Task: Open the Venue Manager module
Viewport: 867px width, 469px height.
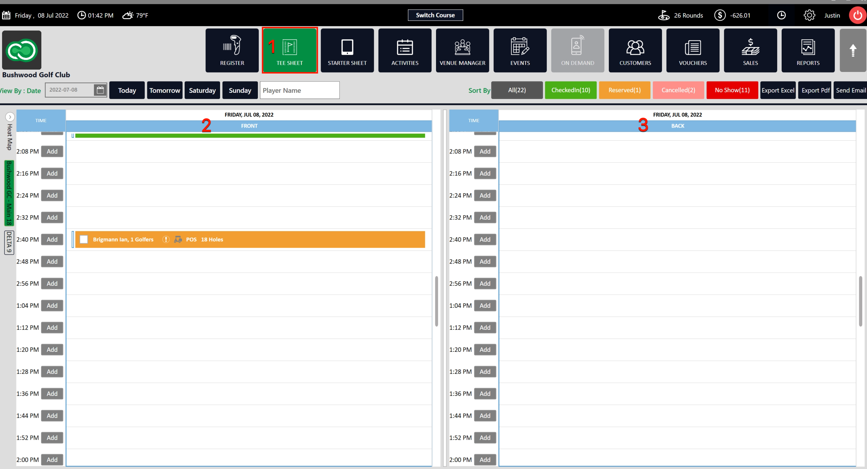Action: [462, 51]
